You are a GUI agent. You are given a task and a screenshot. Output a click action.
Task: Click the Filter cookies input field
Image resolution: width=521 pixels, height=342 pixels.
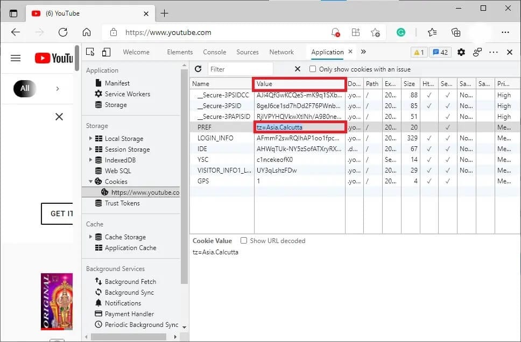[x=240, y=69]
